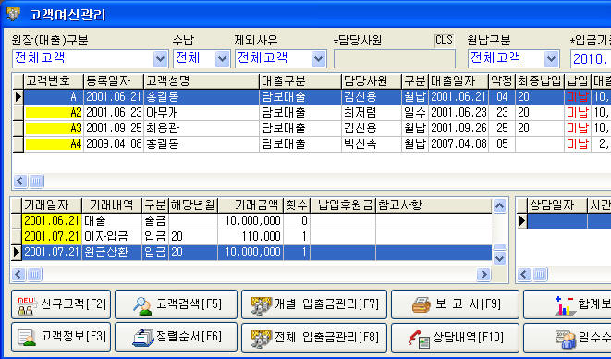Click the 고객검색[F5] button
Screen dimensions: 611x359
click(x=176, y=304)
